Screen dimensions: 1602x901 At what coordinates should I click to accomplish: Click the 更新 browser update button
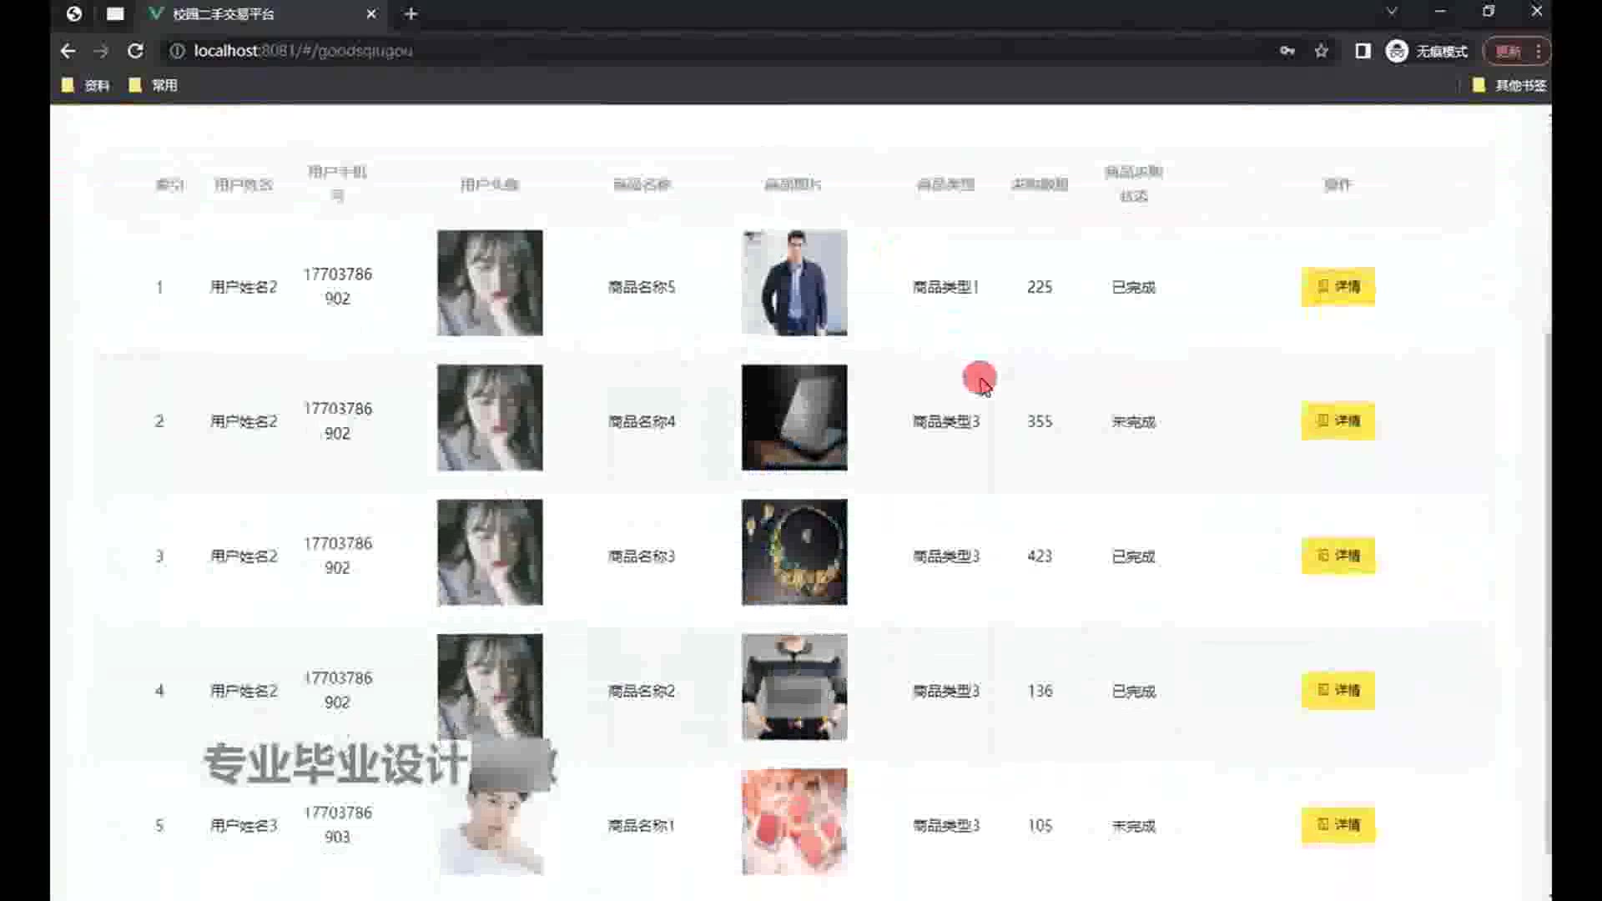(1508, 51)
